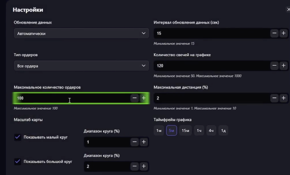Viewport: 290px width, 175px height.
Task: Increase data update interval with plus button
Action: click(x=283, y=33)
